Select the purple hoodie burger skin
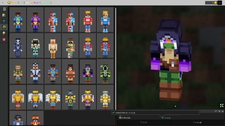 pyautogui.click(x=36, y=20)
